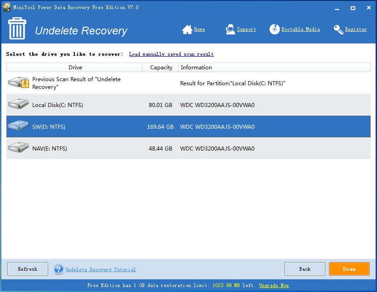The image size is (377, 292).
Task: Click the 48.44 GB capacity value
Action: pyautogui.click(x=160, y=149)
